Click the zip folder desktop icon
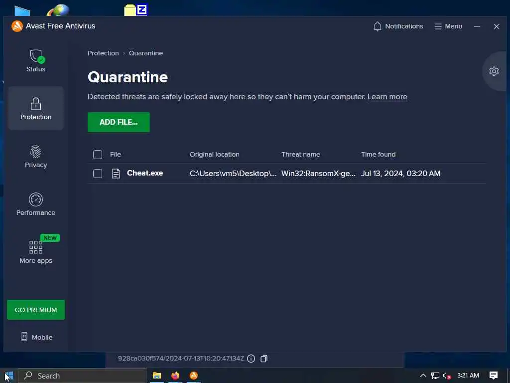 [135, 10]
